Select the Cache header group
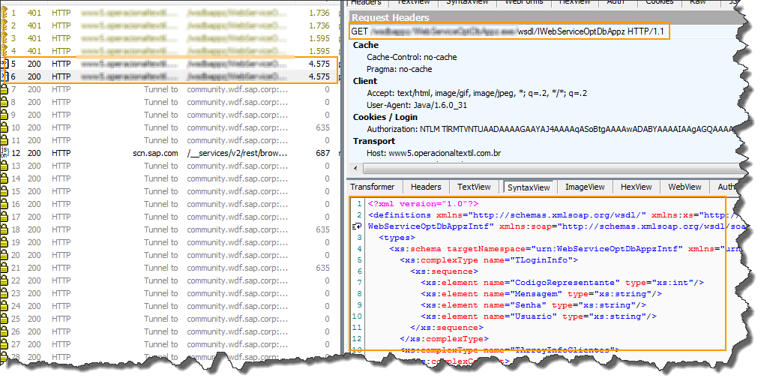767x387 pixels. 366,44
